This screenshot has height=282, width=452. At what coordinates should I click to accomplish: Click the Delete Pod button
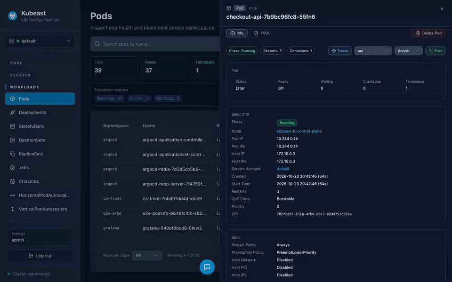428,33
